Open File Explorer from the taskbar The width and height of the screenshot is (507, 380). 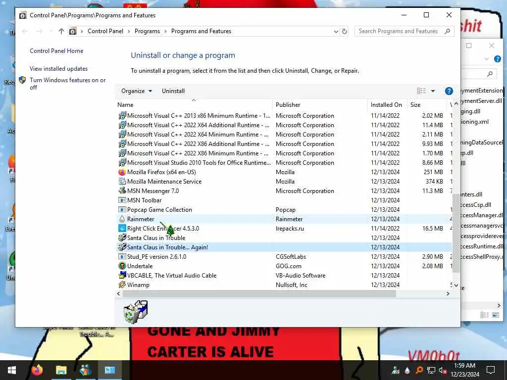[x=61, y=370]
